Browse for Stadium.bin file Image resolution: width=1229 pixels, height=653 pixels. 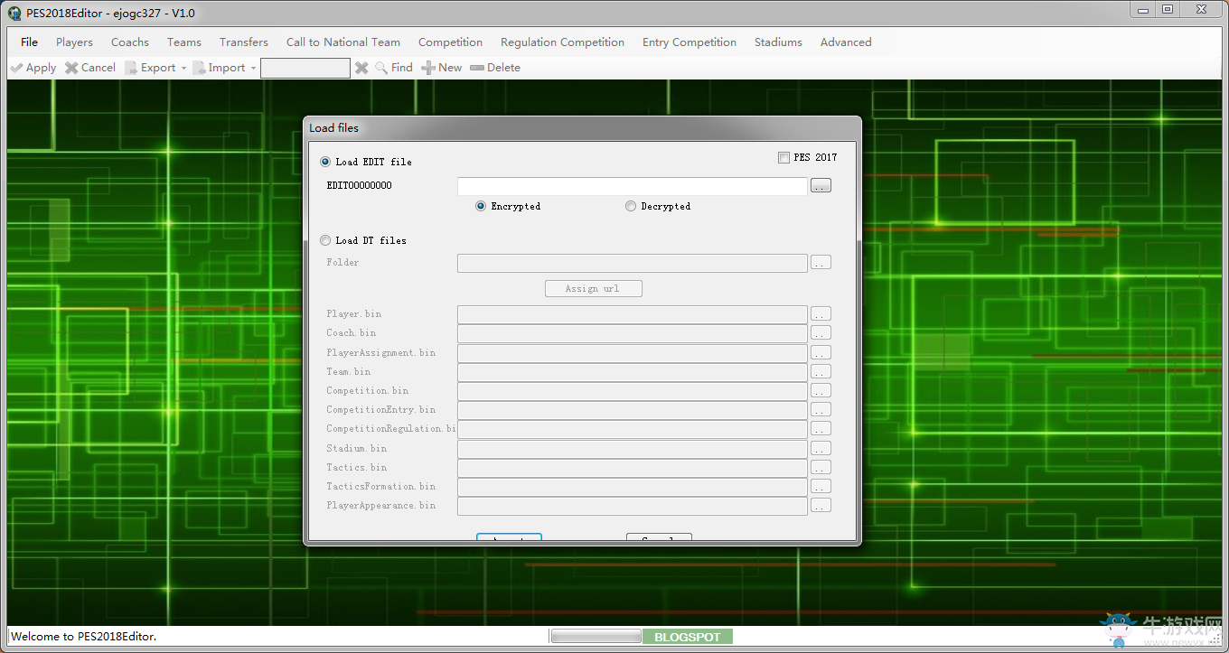821,449
